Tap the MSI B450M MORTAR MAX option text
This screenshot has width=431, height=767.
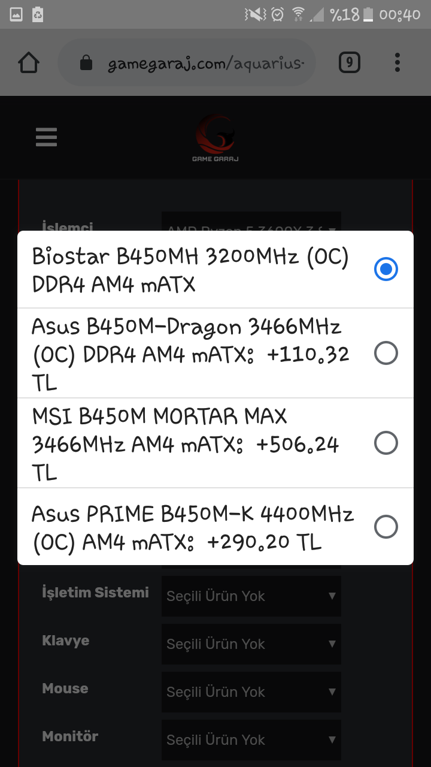tap(186, 443)
